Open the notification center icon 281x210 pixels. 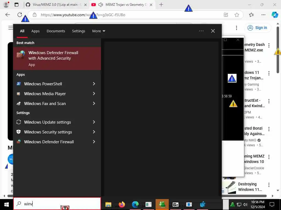[x=272, y=204]
